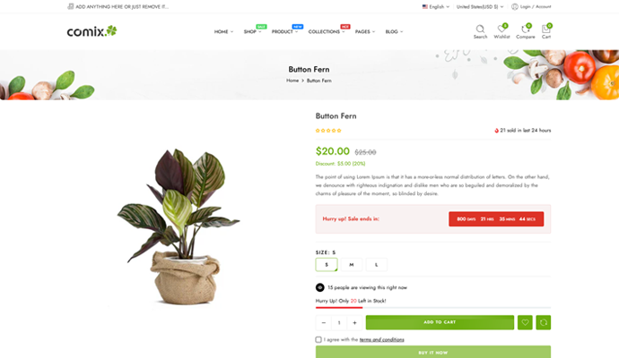Open the Wishlist heart icon
This screenshot has height=358, width=619.
(501, 30)
